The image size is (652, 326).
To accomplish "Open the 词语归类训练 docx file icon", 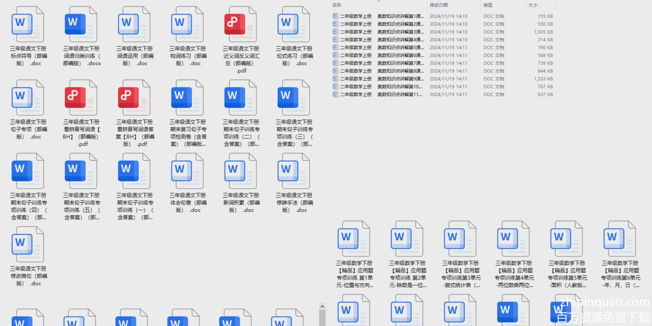I will (81, 24).
